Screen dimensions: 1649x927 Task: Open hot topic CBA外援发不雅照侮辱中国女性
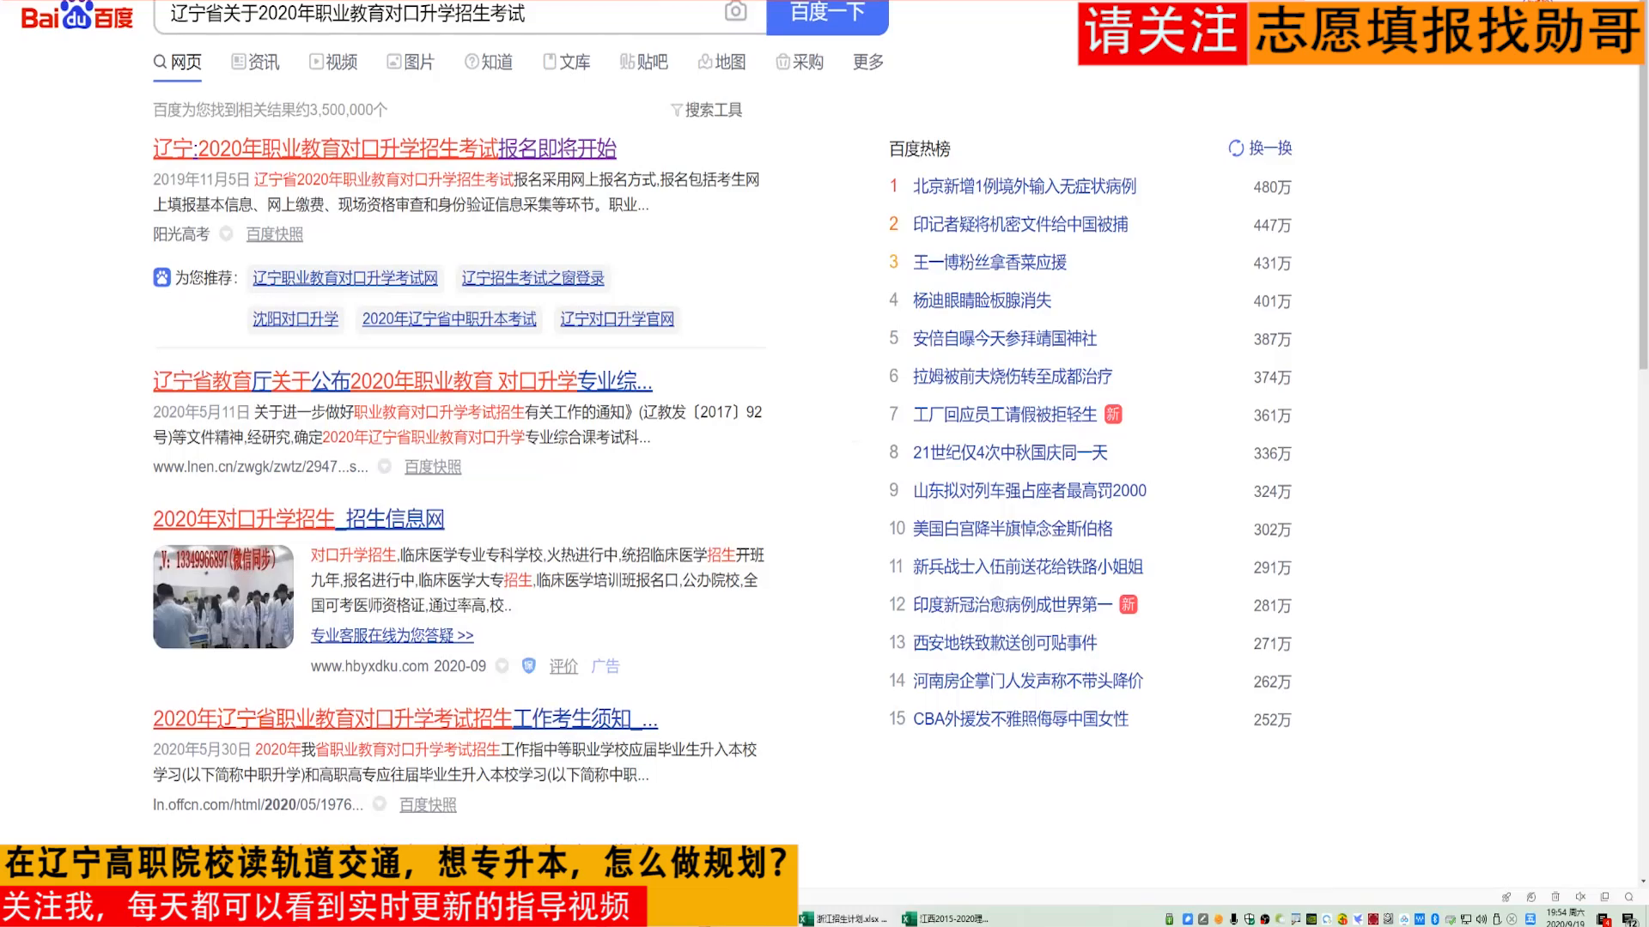[x=1020, y=719]
